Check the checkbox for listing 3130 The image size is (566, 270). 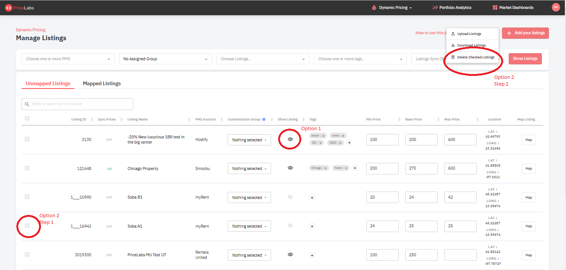click(27, 139)
